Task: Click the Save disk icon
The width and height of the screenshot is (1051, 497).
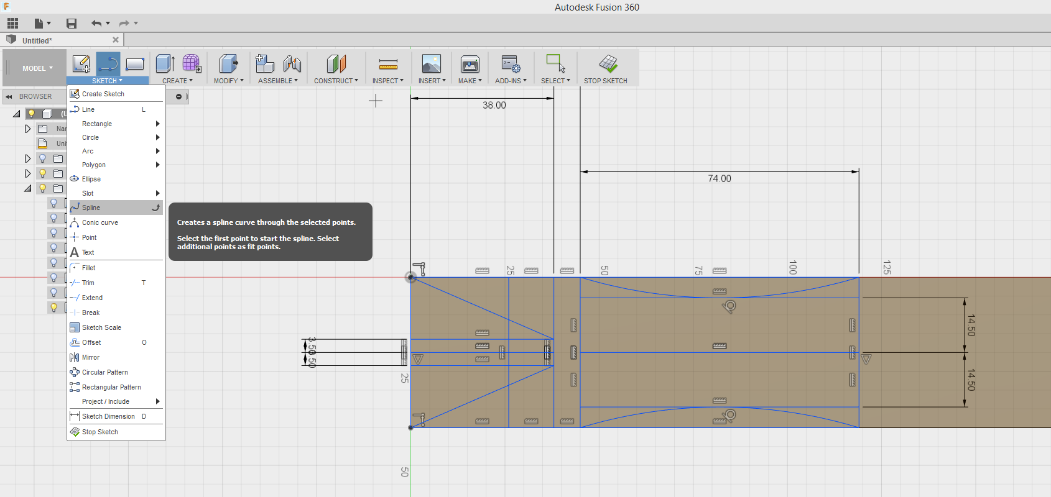Action: (72, 24)
